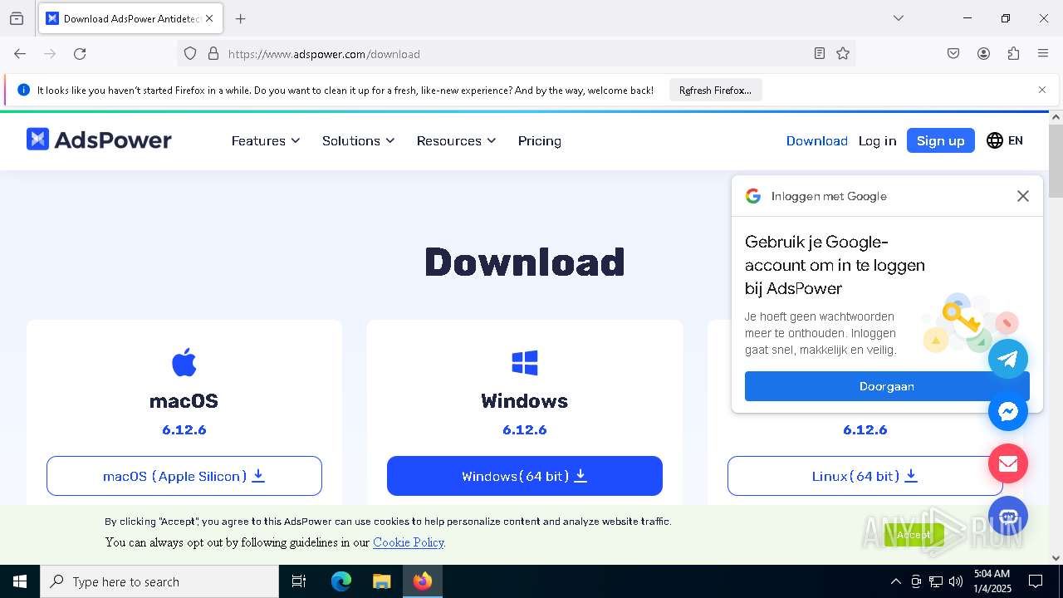Open a new tab with plus button
The height and width of the screenshot is (598, 1063).
(241, 18)
